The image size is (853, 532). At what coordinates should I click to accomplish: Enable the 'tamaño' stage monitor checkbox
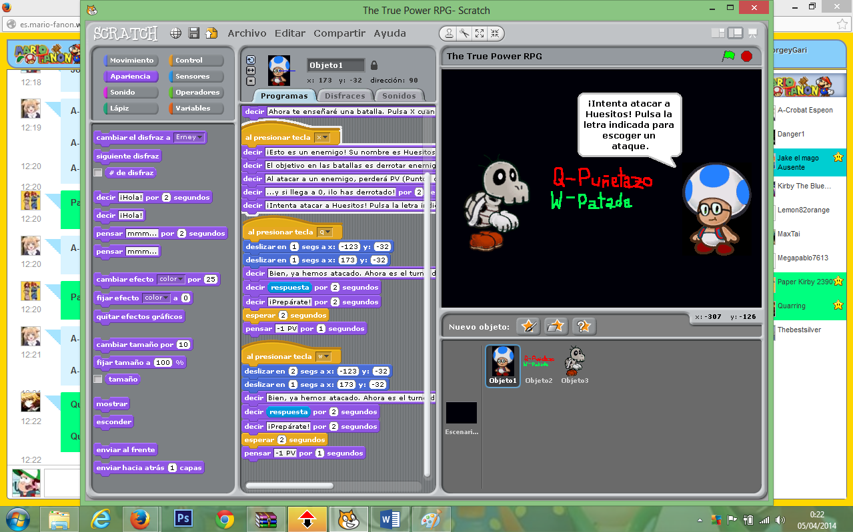[x=98, y=379]
